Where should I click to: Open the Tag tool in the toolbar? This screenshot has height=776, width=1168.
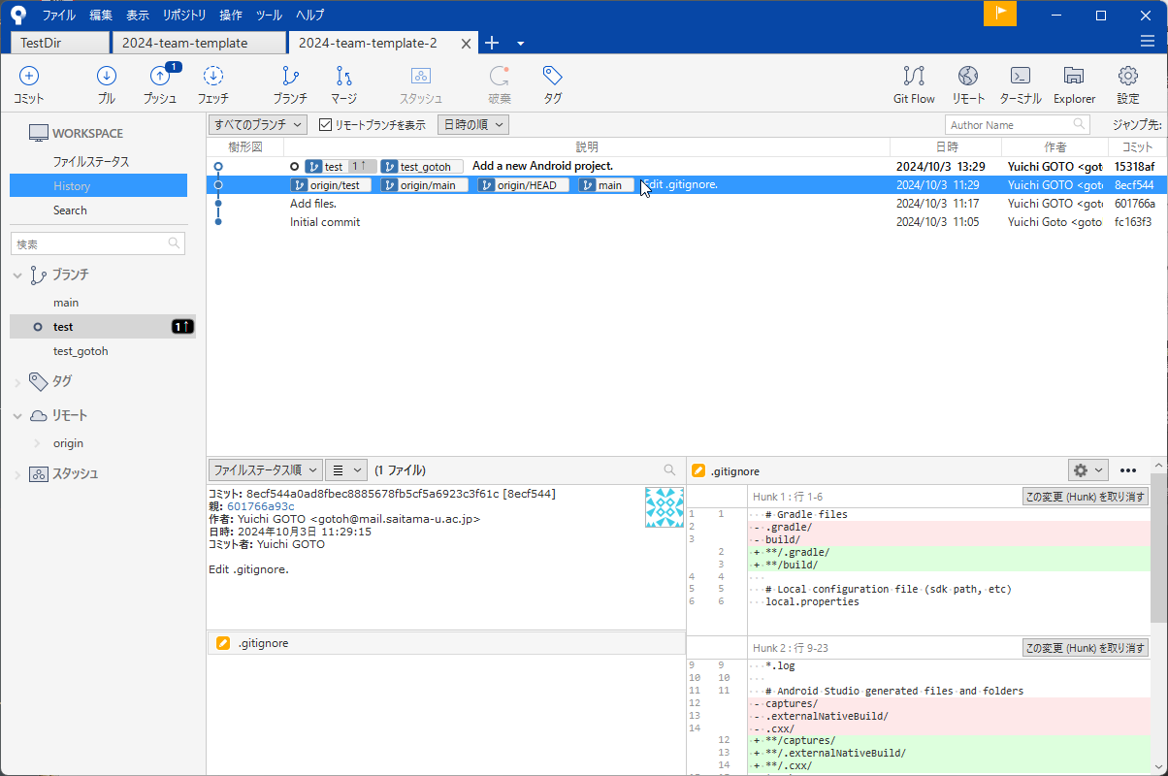[552, 77]
